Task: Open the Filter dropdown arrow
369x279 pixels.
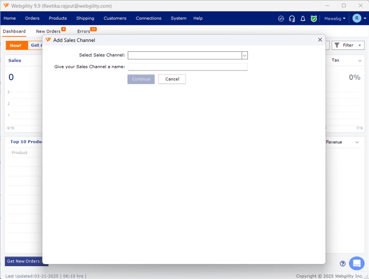Action: (x=360, y=45)
